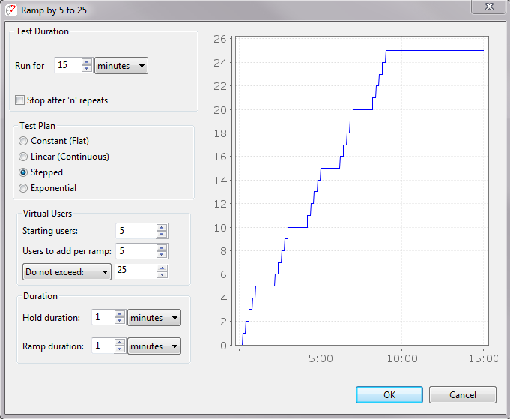The height and width of the screenshot is (419, 510).
Task: Click the 20 label on the chart y-axis
Action: 220,110
